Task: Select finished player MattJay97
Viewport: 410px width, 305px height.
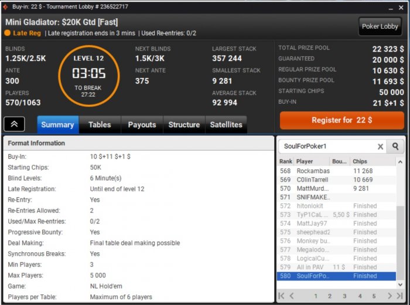Action: click(337, 223)
